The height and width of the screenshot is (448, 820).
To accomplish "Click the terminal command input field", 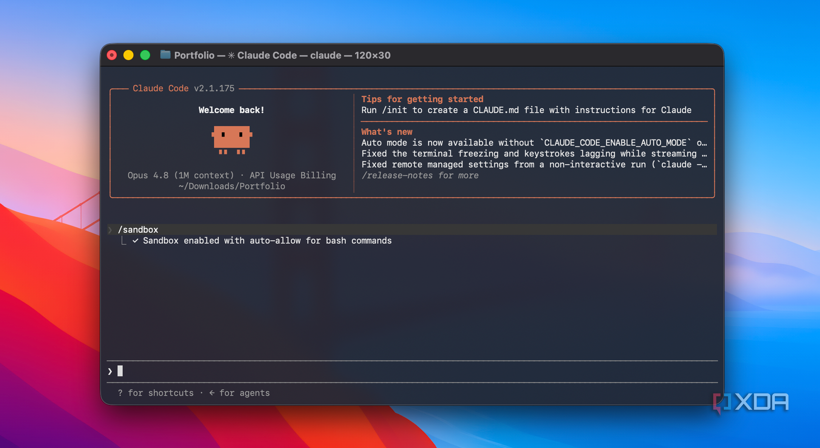I will 412,372.
